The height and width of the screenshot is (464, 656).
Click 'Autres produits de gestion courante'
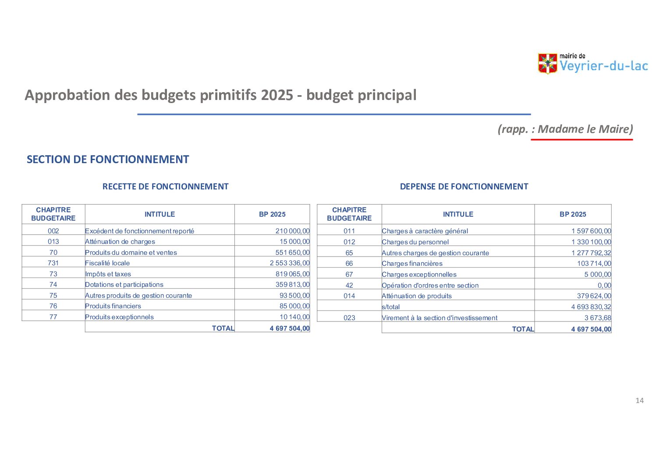click(x=138, y=296)
